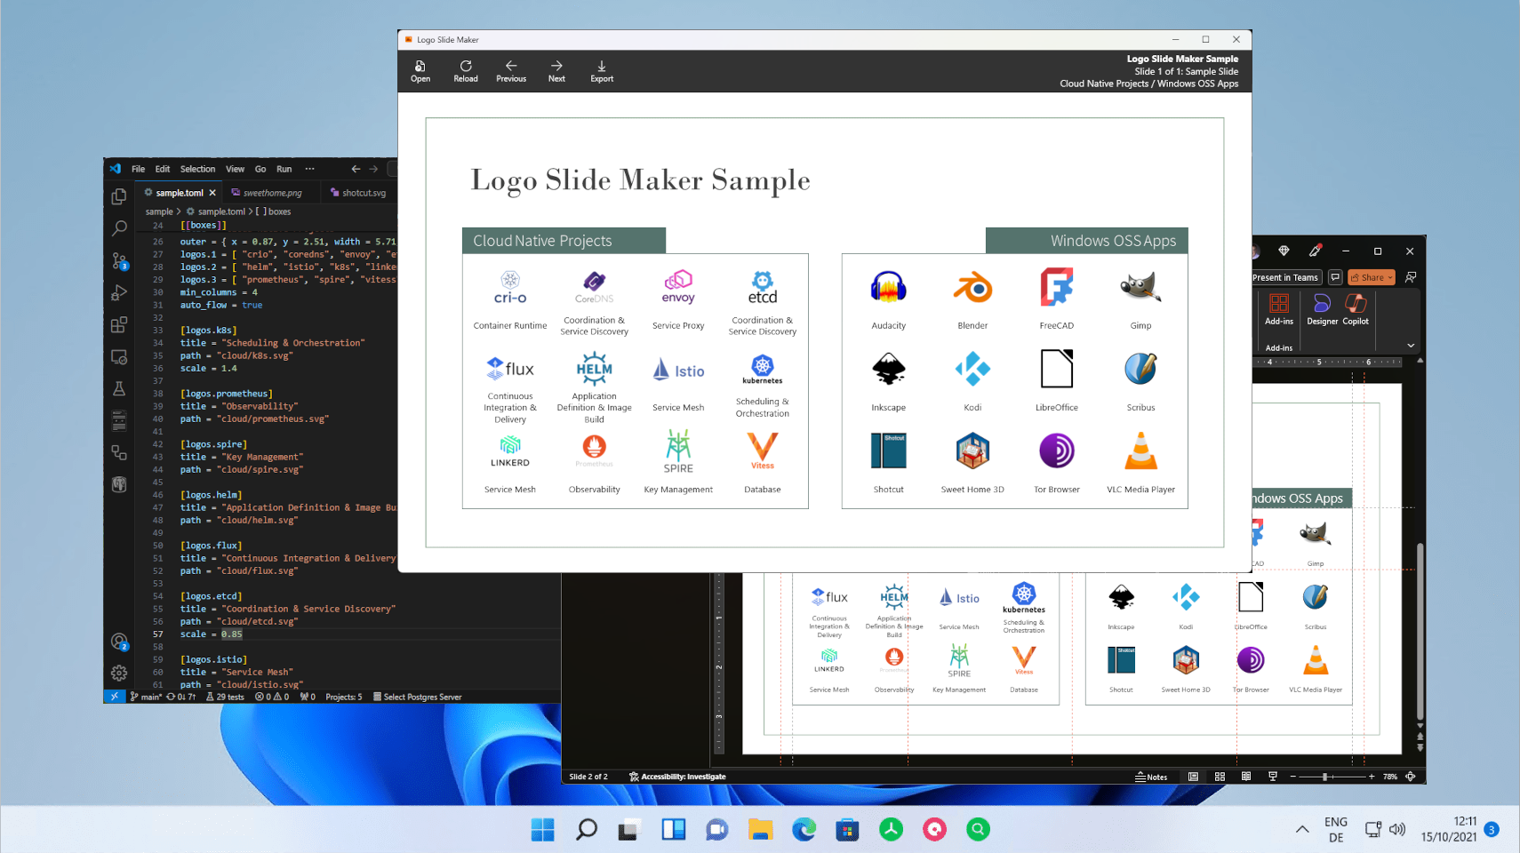Open VS Code Selection menu
Viewport: 1520px width, 853px height.
pos(197,169)
